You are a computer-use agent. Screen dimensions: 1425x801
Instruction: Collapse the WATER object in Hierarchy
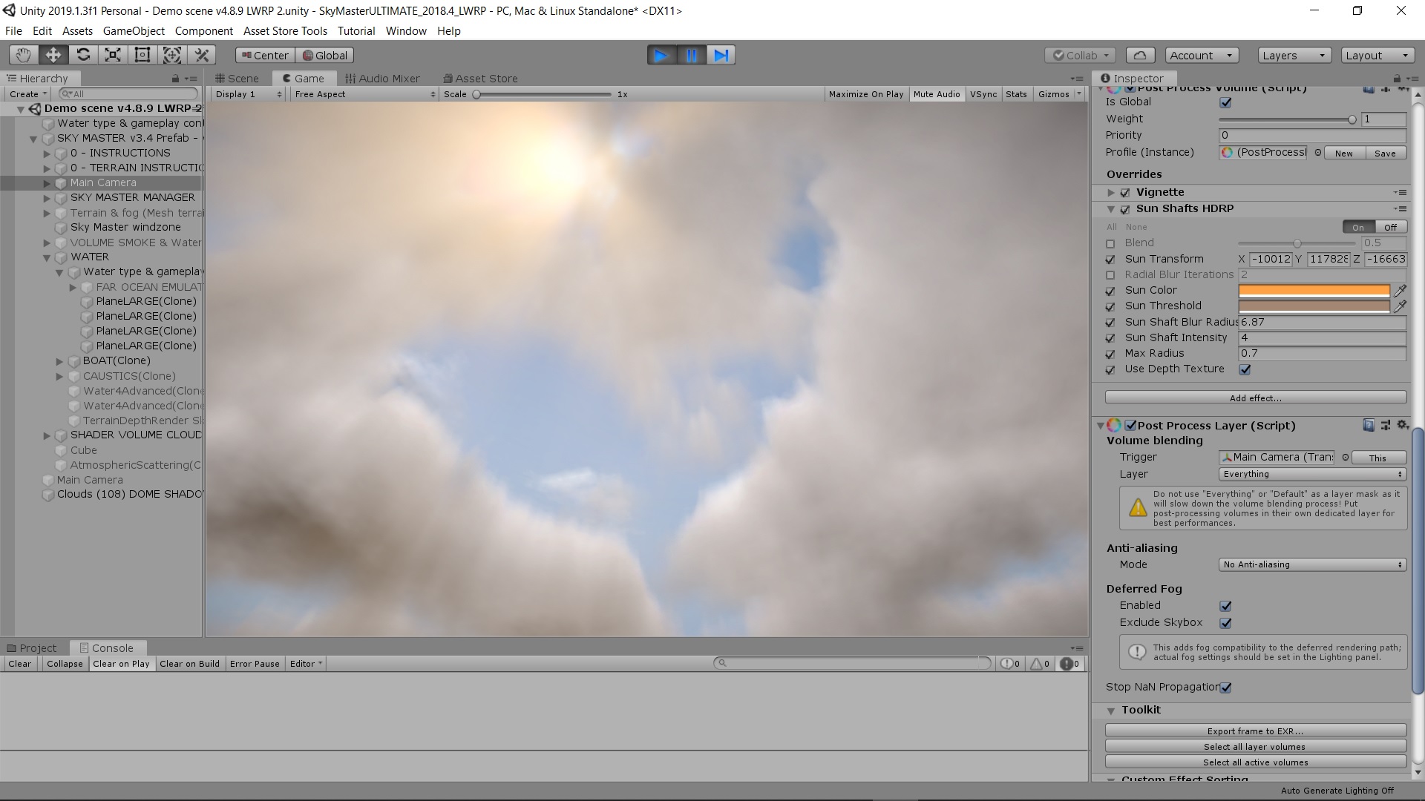point(47,257)
